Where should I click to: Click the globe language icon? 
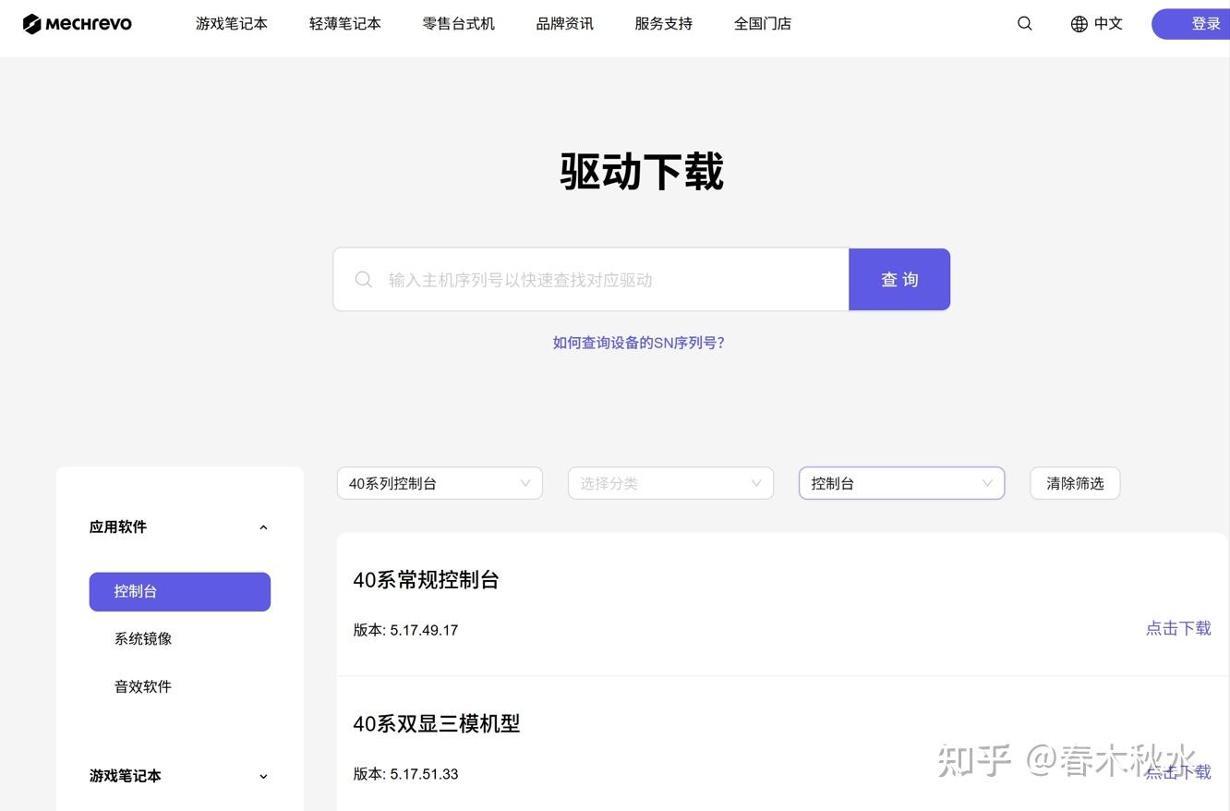(1079, 24)
